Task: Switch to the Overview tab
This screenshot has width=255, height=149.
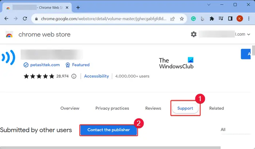Action: click(x=70, y=108)
